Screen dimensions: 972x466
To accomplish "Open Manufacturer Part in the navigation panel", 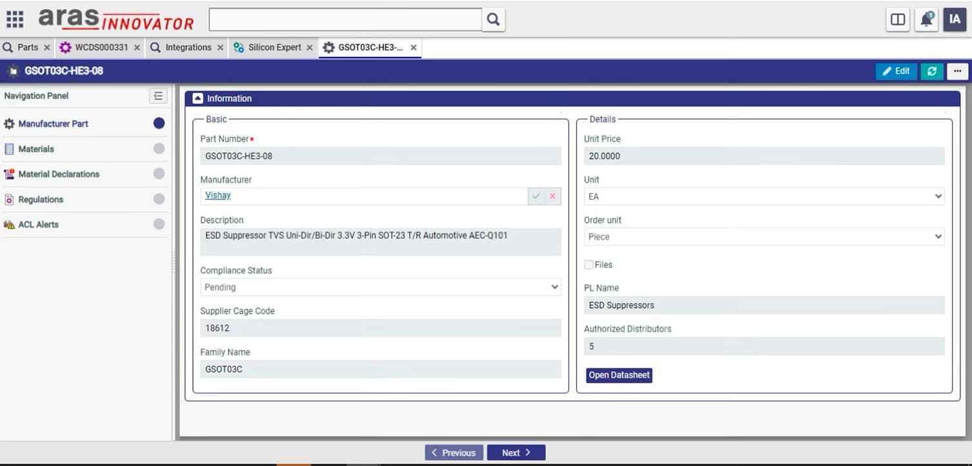I will coord(53,124).
